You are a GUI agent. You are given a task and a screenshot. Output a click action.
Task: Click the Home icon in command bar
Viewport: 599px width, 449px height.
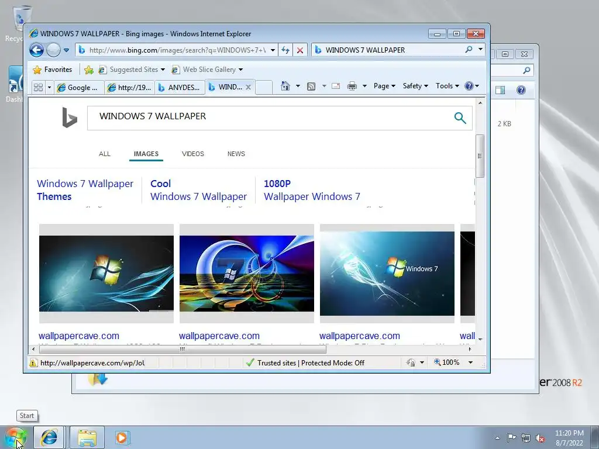pos(285,86)
